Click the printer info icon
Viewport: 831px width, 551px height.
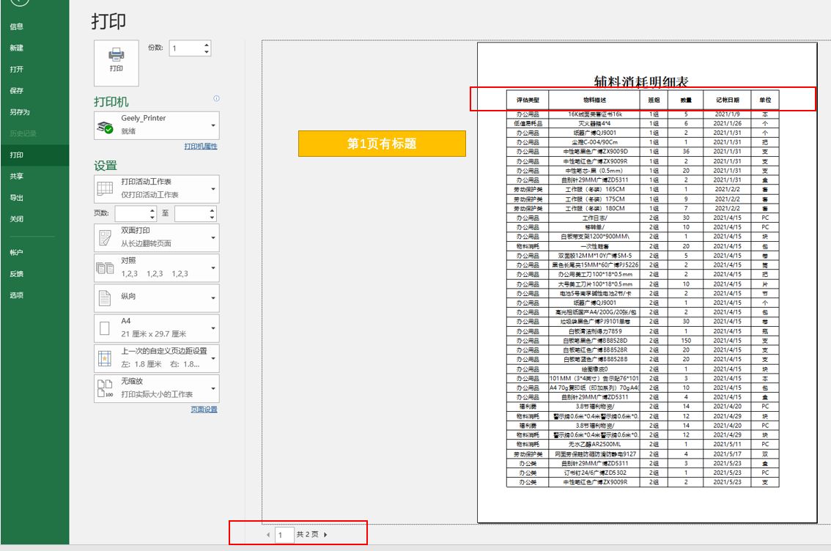(x=216, y=98)
